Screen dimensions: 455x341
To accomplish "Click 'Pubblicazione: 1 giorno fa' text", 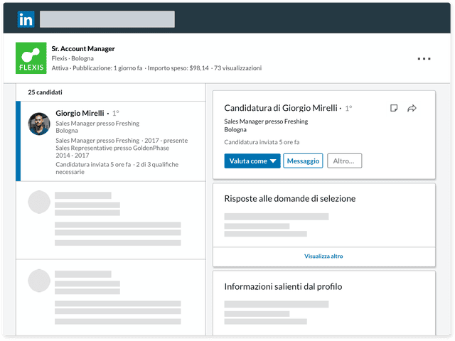I will pos(107,68).
